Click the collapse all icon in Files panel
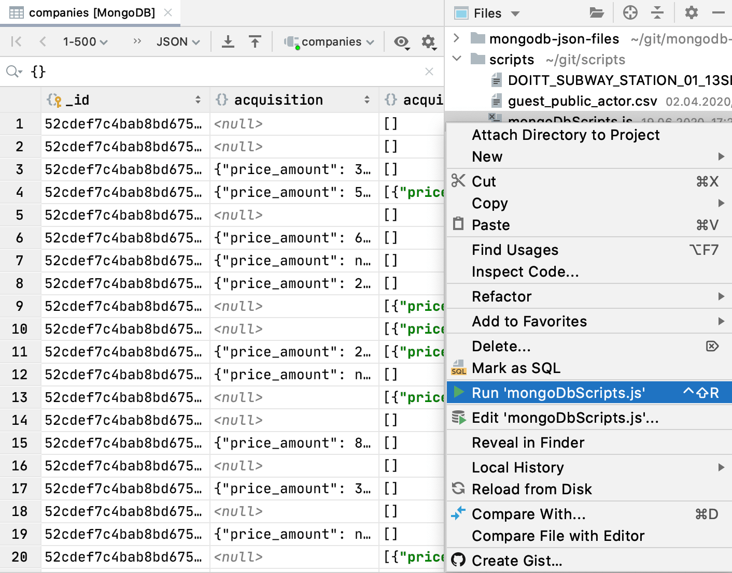This screenshot has width=732, height=573. pyautogui.click(x=657, y=13)
